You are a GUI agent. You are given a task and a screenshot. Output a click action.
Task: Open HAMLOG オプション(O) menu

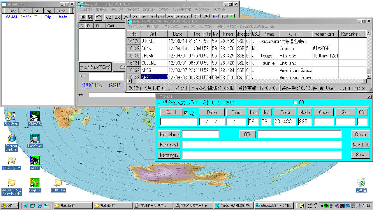[x=171, y=27]
